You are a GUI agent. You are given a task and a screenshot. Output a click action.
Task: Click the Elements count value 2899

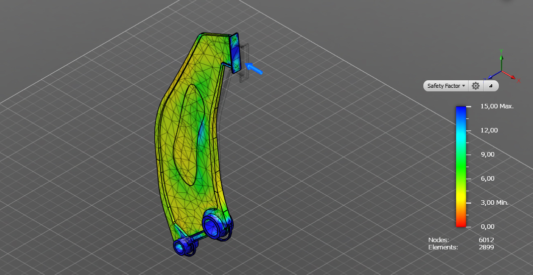click(x=486, y=247)
